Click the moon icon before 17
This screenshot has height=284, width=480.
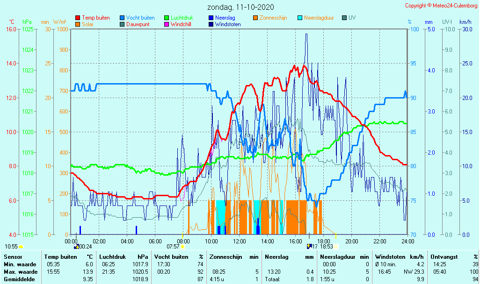pyautogui.click(x=309, y=246)
